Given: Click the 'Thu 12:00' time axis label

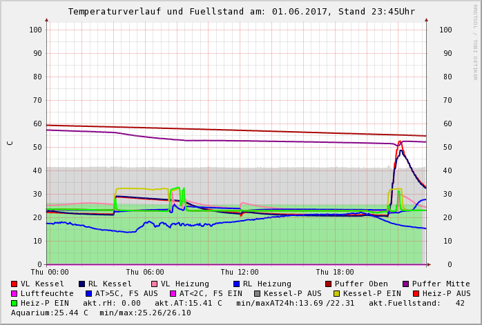Looking at the screenshot, I should point(240,273).
